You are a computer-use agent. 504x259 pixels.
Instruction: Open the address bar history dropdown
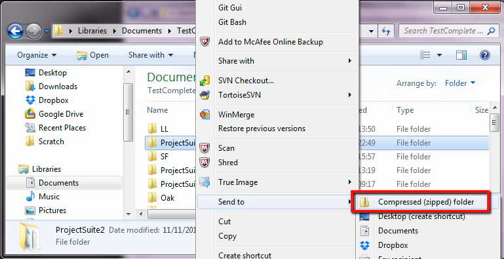(x=371, y=31)
